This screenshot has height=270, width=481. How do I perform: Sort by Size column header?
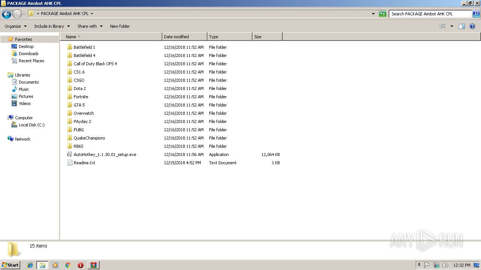[267, 37]
